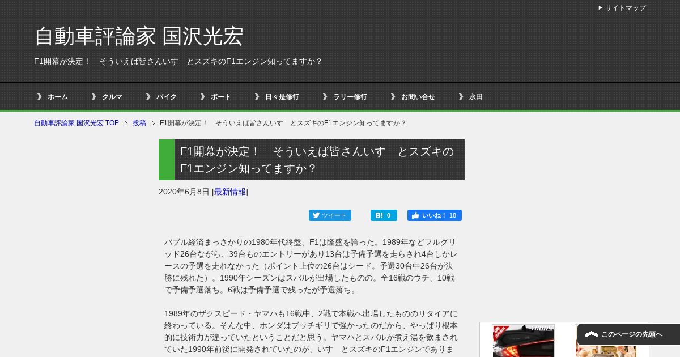Image resolution: width=680 pixels, height=357 pixels.
Task: Open the 最新情報 category link
Action: [230, 192]
